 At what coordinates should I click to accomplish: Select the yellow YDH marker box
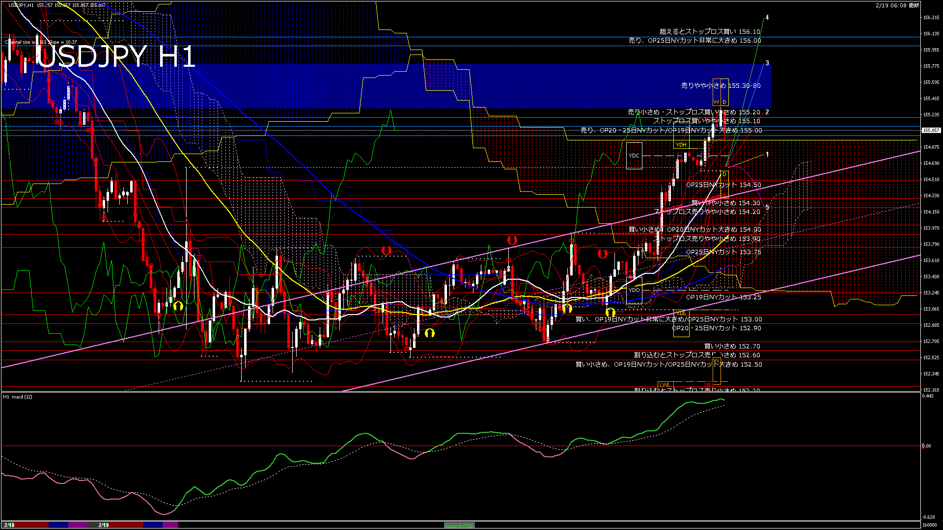coord(681,145)
